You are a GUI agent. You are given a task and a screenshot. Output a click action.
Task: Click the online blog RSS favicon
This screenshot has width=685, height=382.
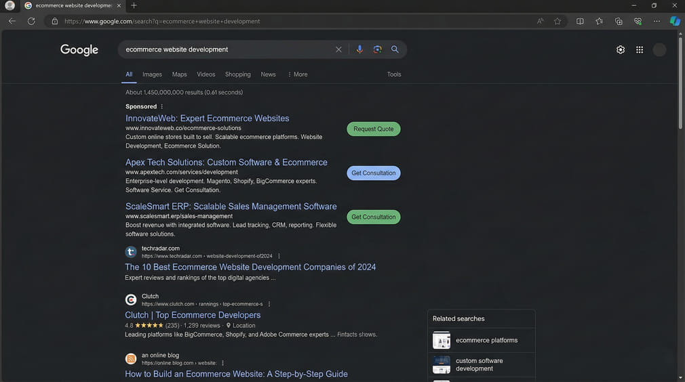(131, 358)
